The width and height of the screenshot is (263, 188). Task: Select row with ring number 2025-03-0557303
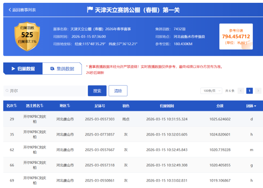click(x=100, y=119)
